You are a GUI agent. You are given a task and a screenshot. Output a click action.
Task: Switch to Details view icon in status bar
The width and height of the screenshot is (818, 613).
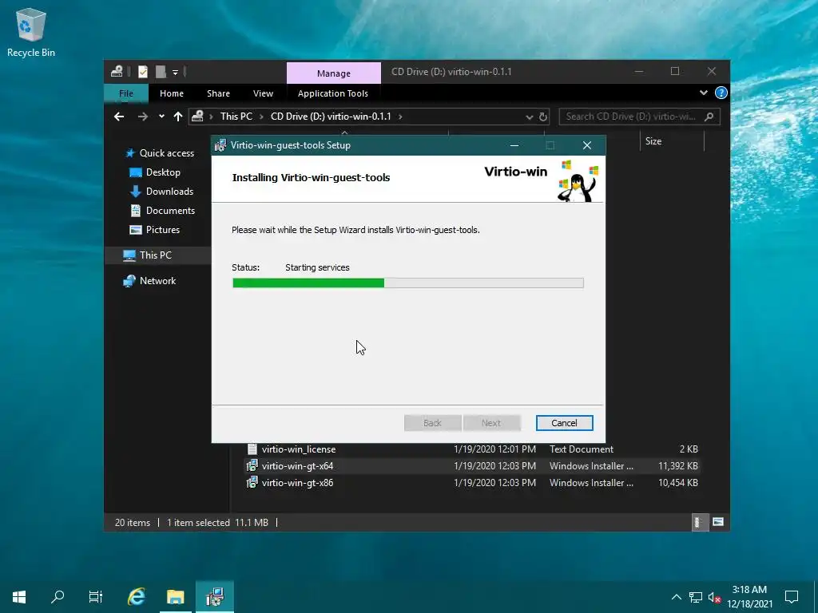(x=698, y=522)
